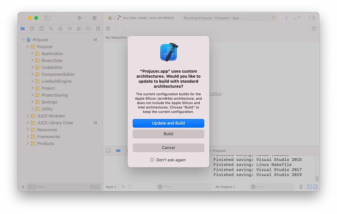Go forward with the editor right chevron

coord(123,28)
